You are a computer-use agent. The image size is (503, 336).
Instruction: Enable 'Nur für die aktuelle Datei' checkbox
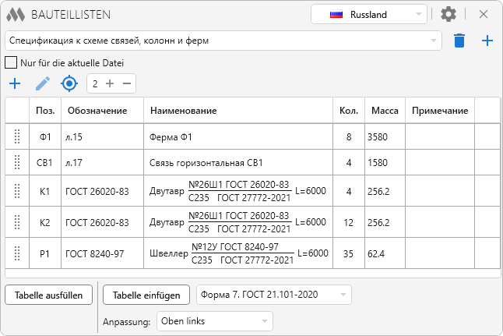[x=12, y=63]
